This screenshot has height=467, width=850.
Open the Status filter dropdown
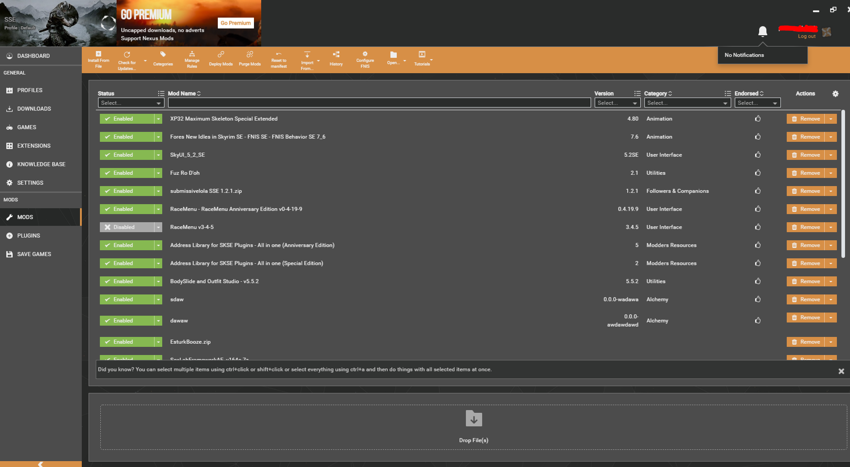(x=131, y=103)
